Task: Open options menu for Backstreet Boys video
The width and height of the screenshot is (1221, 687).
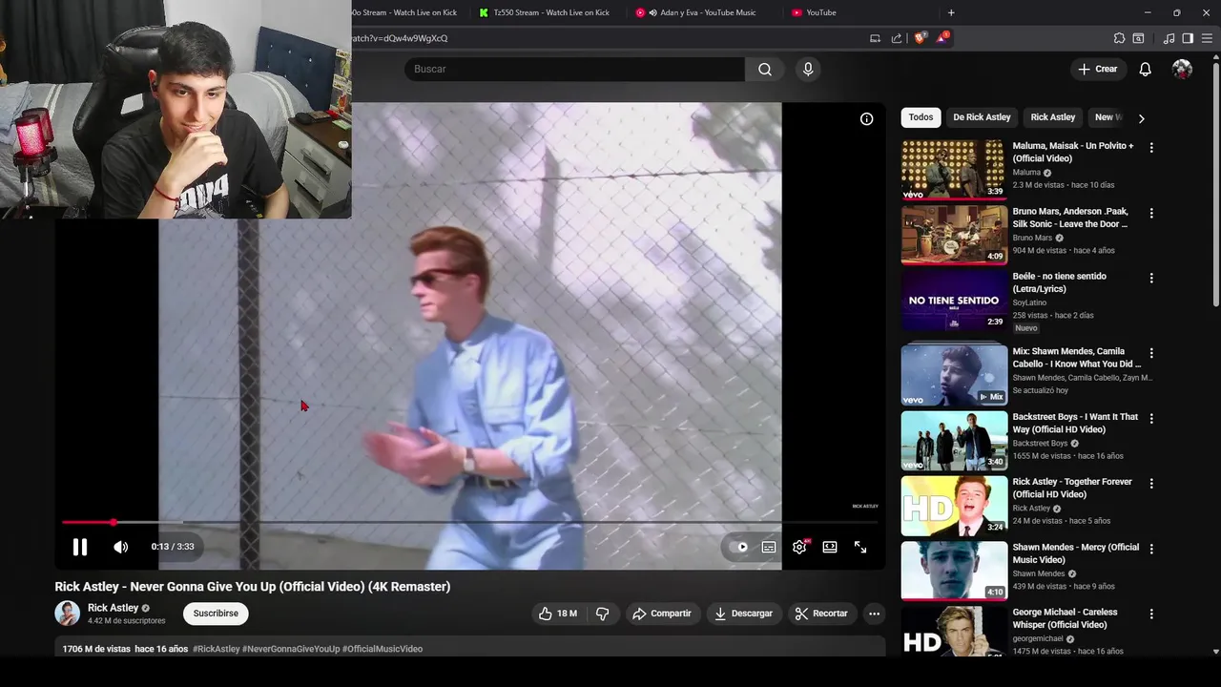Action: coord(1151,418)
